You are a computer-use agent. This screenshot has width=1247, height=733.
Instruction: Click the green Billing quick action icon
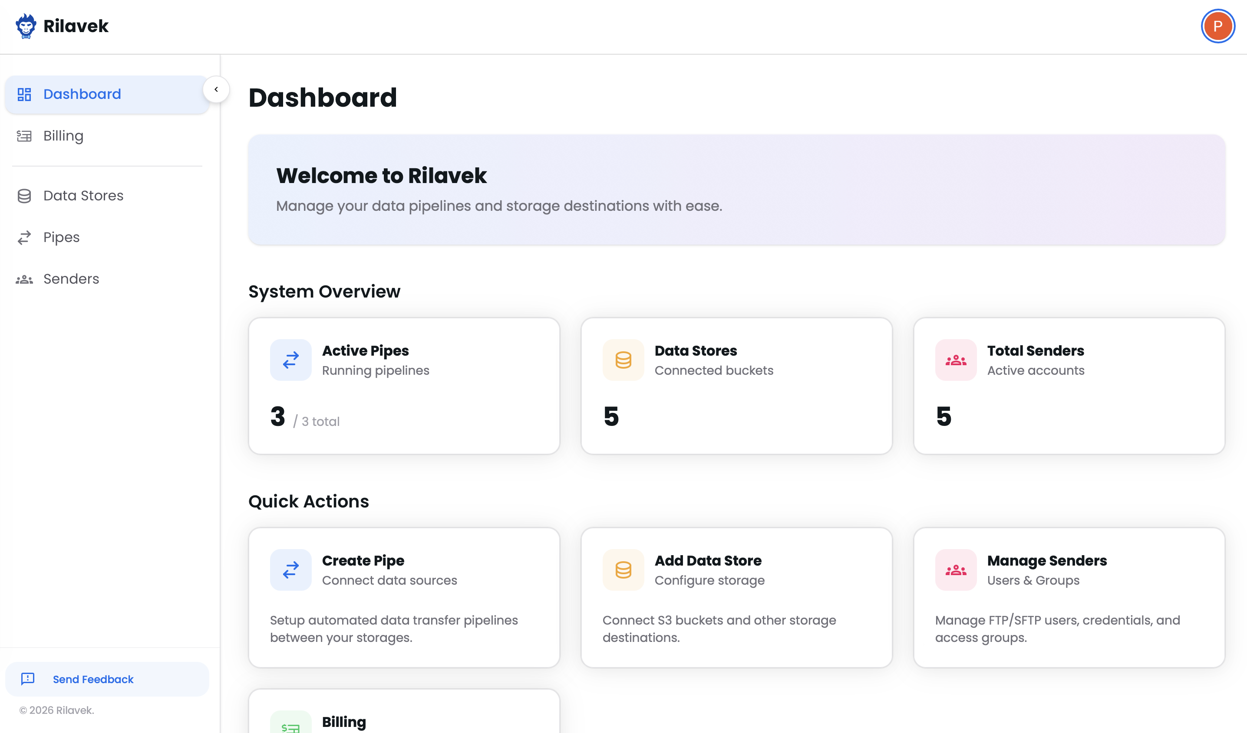290,725
